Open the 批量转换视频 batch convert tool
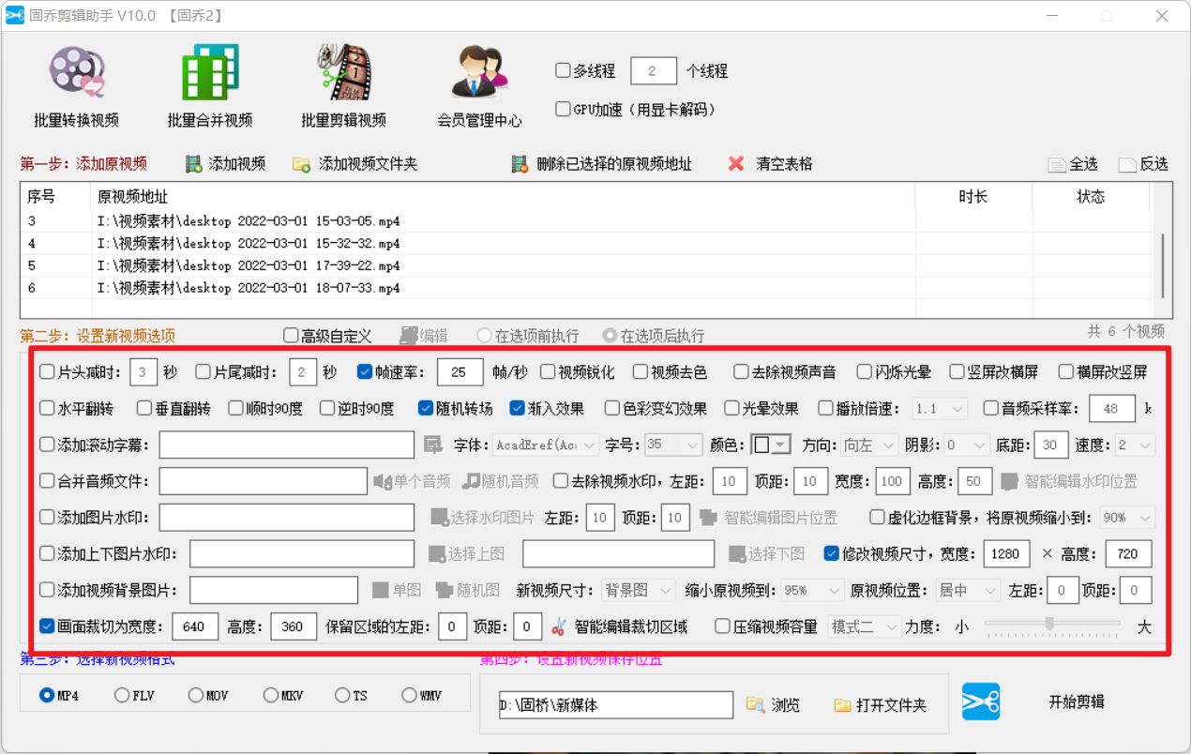 coord(75,84)
